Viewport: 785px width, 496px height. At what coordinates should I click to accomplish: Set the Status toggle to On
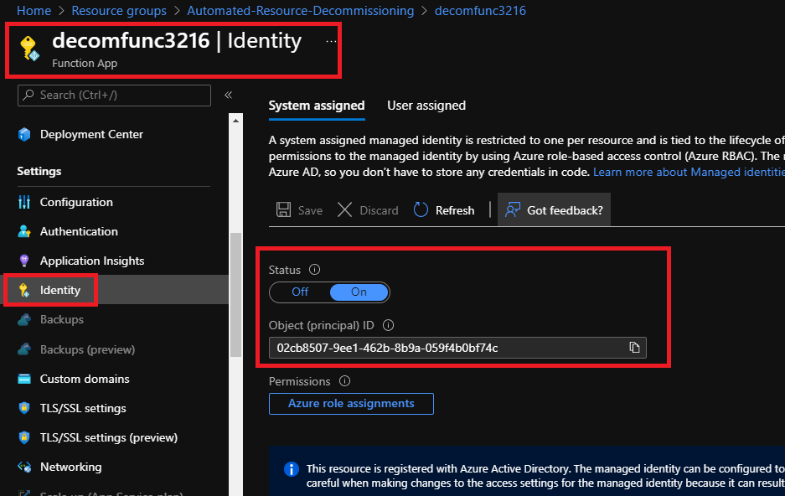(359, 292)
